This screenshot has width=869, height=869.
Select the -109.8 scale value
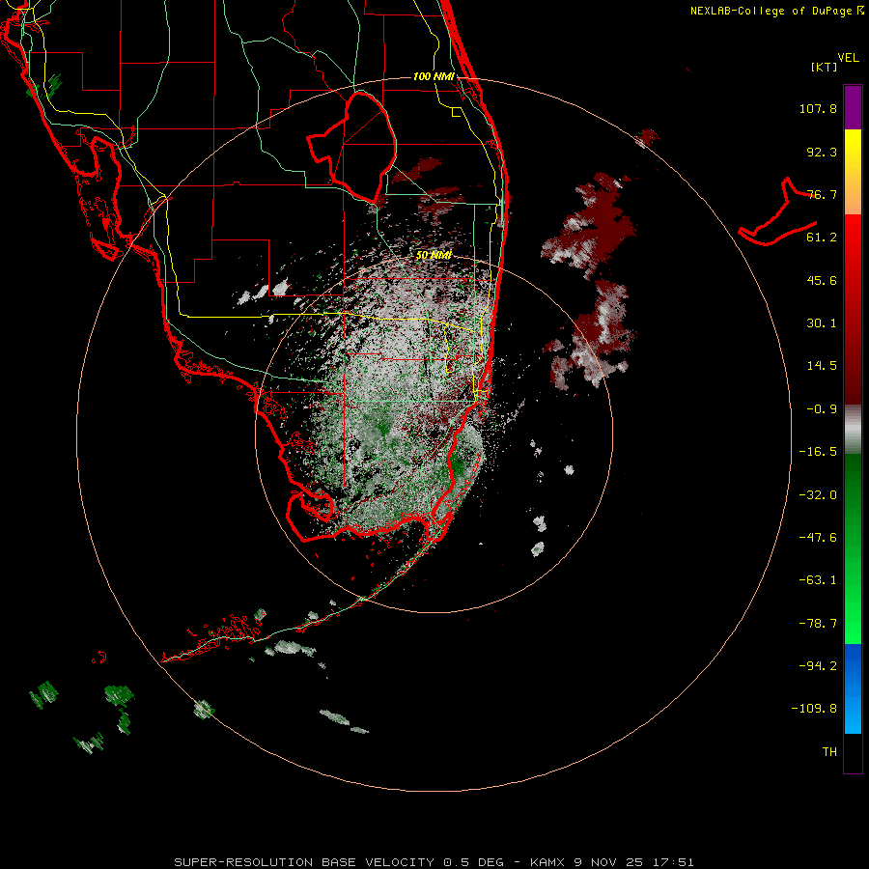click(x=814, y=709)
